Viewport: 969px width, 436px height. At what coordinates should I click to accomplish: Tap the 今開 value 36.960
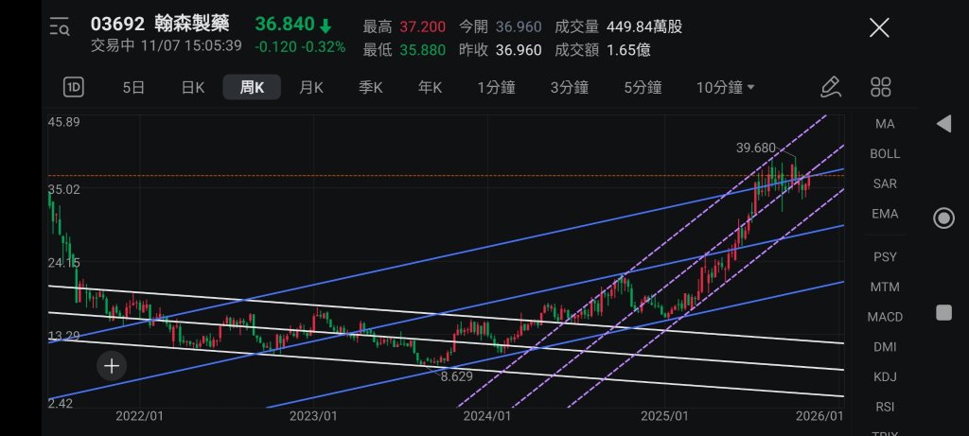519,27
